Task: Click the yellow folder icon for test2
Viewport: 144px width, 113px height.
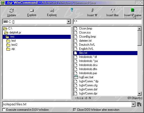Action: pos(8,45)
